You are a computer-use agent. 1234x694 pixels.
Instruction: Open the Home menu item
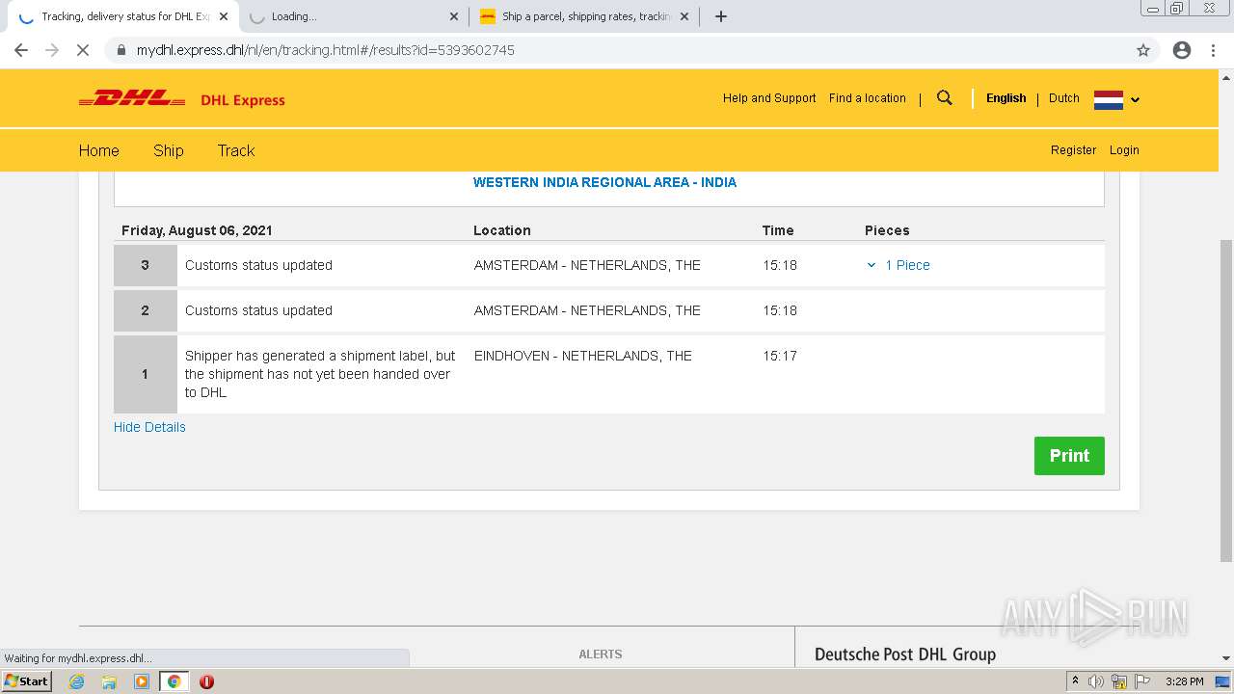point(99,150)
